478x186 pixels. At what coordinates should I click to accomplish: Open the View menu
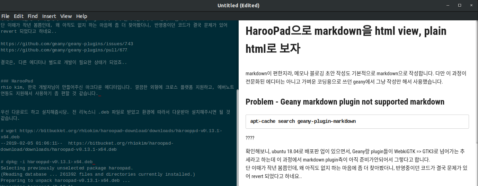click(x=66, y=16)
